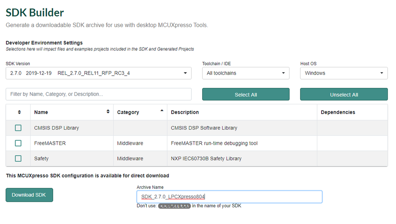Open the SDK Version dropdown
The width and height of the screenshot is (396, 224).
pyautogui.click(x=98, y=73)
